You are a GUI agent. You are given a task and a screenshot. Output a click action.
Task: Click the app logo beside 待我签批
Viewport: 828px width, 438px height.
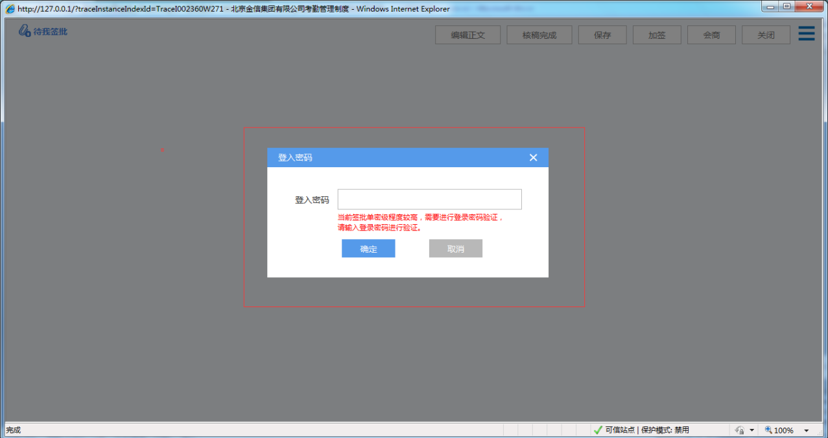pos(23,30)
